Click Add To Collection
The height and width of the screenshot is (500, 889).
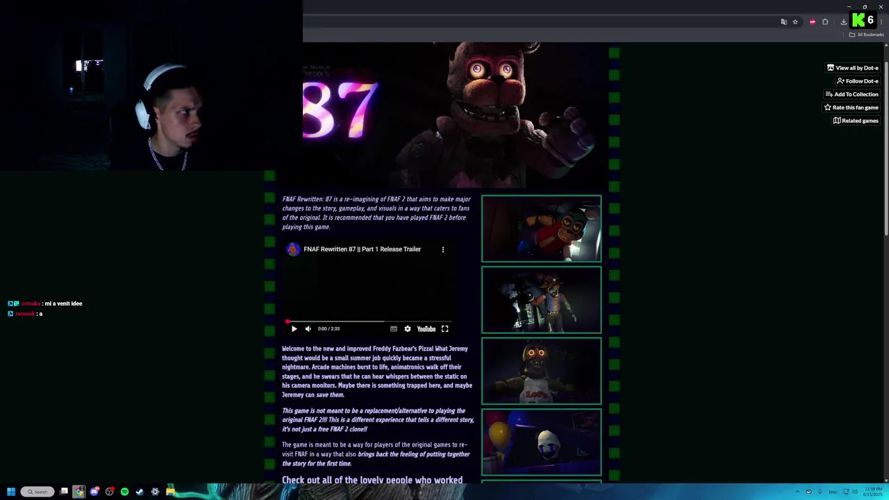coord(851,94)
